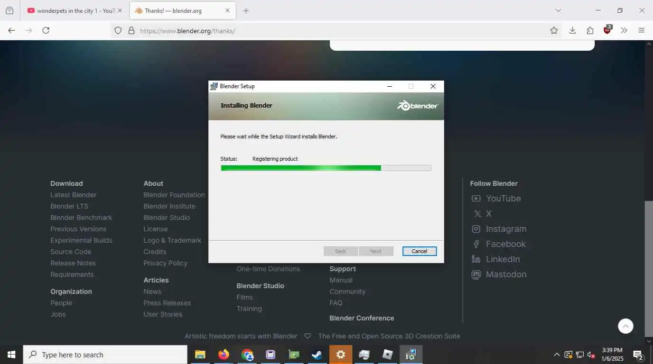Click the site security padlock icon
Viewport: 653px width, 364px height.
131,31
